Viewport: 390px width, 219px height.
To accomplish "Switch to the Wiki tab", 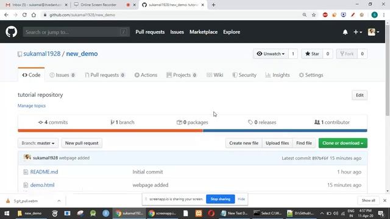I will point(215,75).
